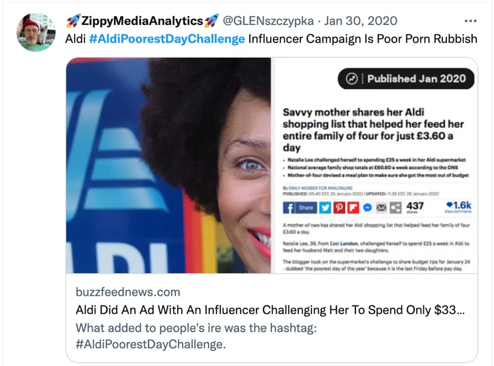Image resolution: width=494 pixels, height=366 pixels.
Task: Click the trending icon in the Published badge
Action: (x=352, y=79)
